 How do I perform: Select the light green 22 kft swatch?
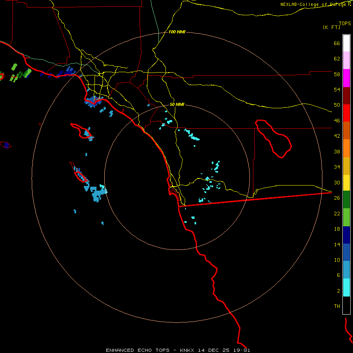346,217
